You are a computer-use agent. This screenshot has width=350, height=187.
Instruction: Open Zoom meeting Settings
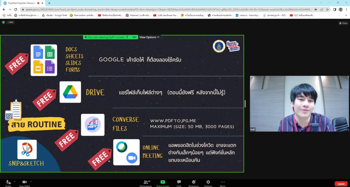(208, 183)
